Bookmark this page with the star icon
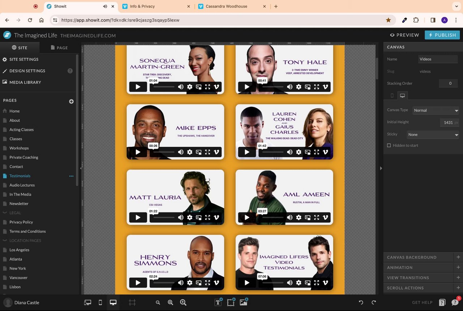The image size is (463, 311). (x=388, y=20)
